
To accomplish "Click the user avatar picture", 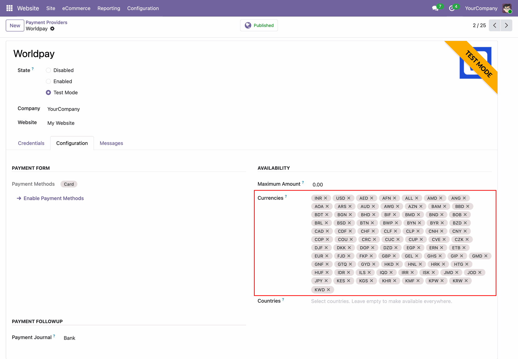I will 507,8.
